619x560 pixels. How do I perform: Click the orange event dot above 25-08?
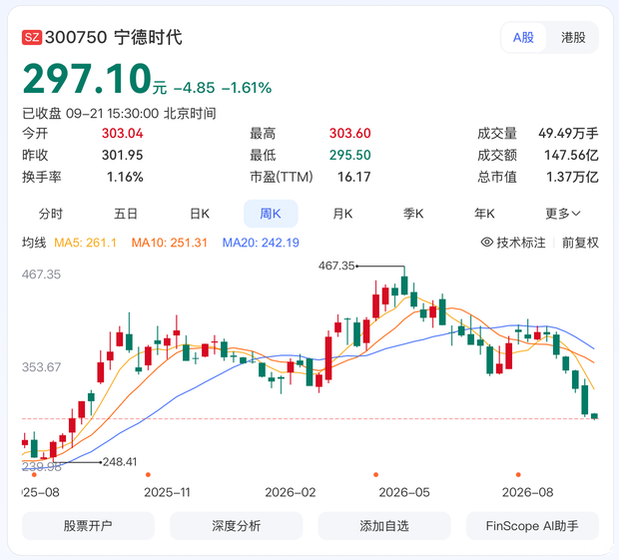pos(34,475)
